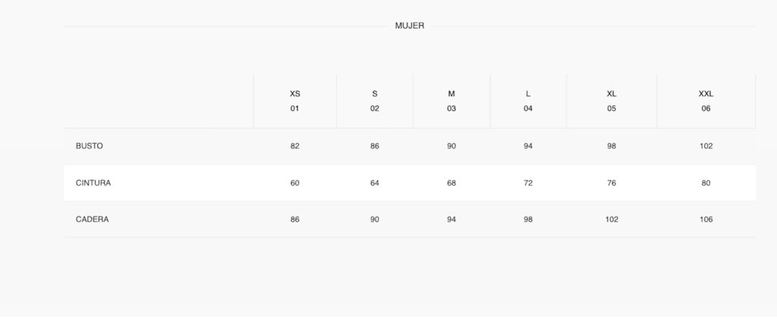This screenshot has width=777, height=319.
Task: Click the cintura value 60 for XS
Action: [295, 183]
